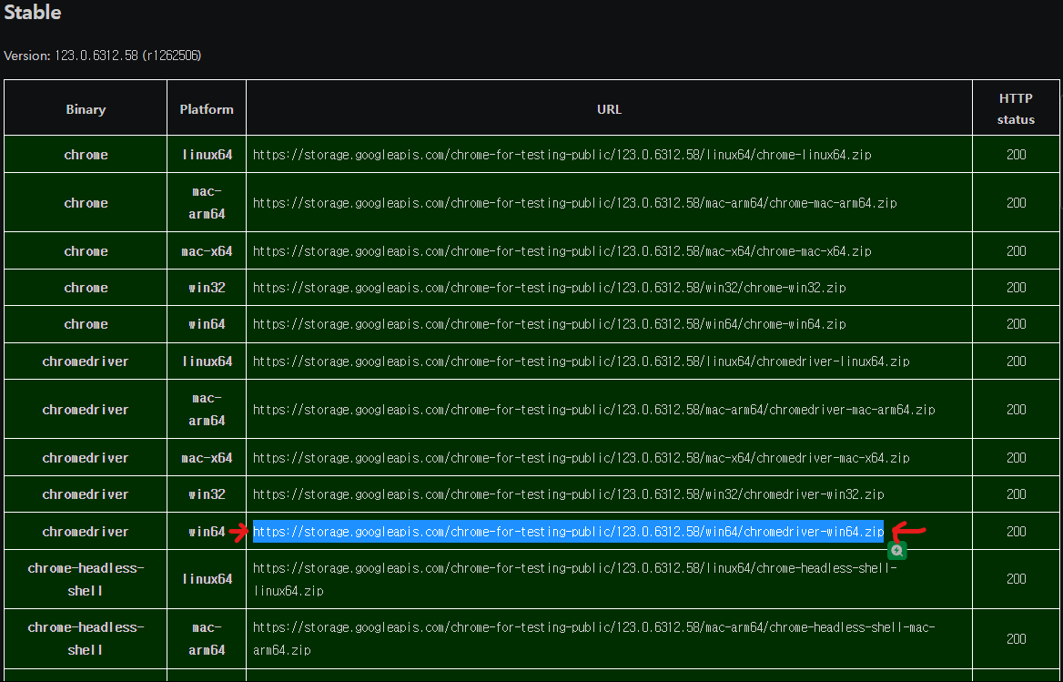Click the chrome binary cell in the linux64 row
This screenshot has width=1063, height=682.
86,155
